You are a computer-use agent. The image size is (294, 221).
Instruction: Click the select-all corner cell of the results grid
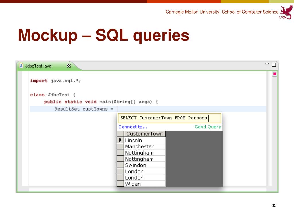(x=120, y=134)
